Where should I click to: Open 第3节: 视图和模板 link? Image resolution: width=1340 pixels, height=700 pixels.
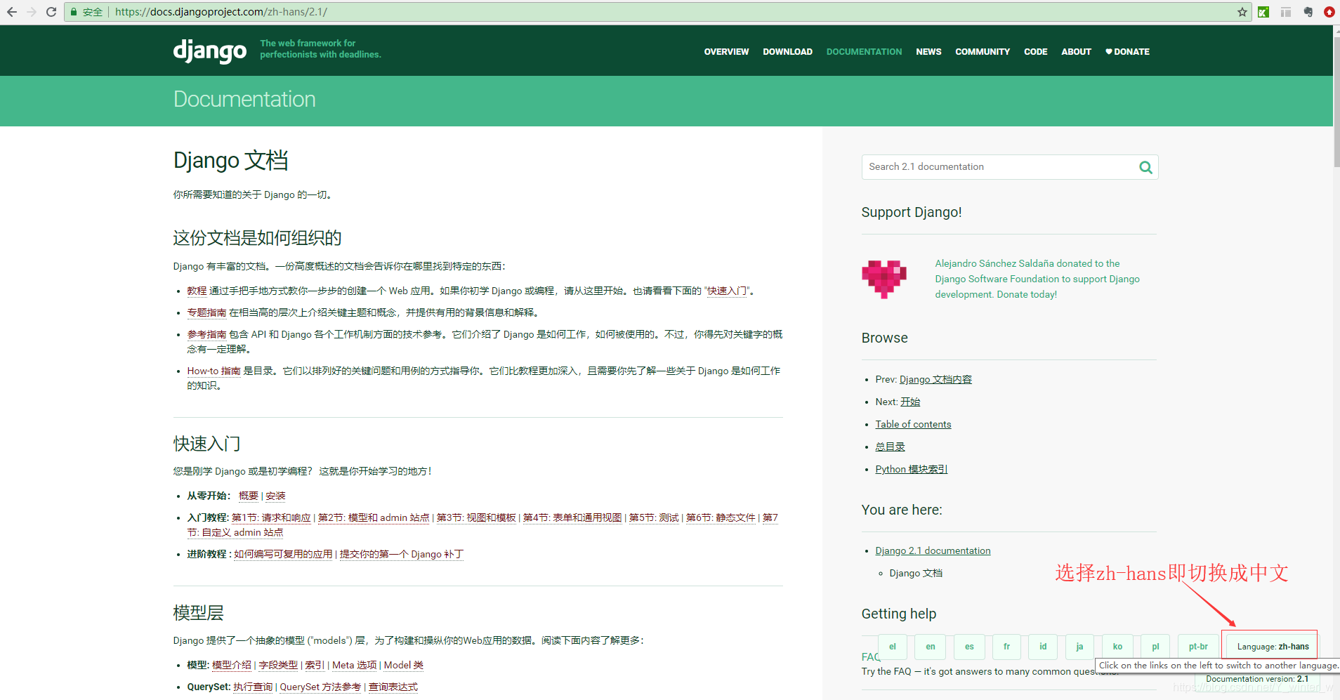pos(476,517)
